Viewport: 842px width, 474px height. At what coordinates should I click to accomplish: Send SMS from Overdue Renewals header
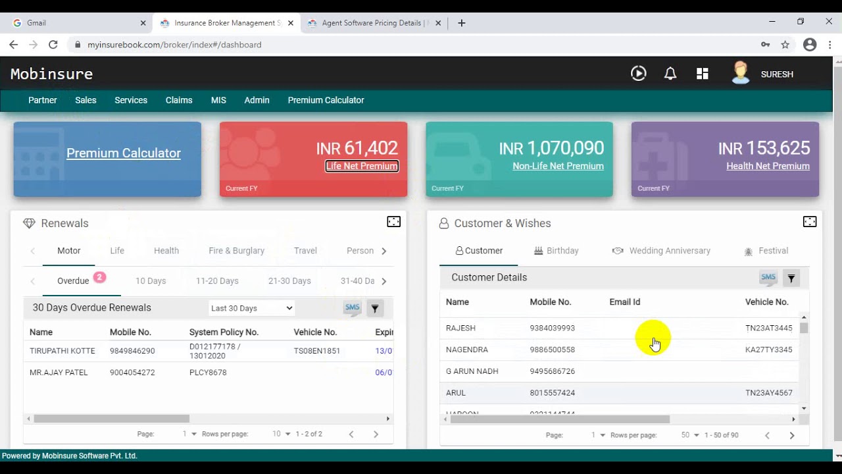(x=353, y=307)
